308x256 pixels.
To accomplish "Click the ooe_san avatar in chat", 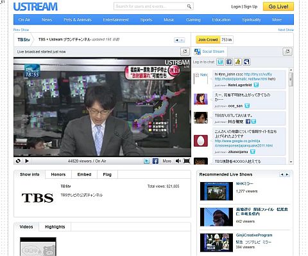I will (x=201, y=99).
